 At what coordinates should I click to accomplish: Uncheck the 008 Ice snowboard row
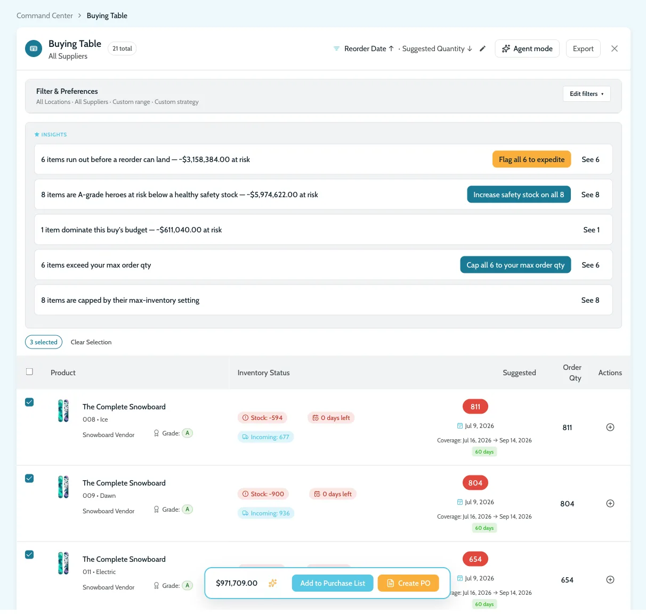29,402
